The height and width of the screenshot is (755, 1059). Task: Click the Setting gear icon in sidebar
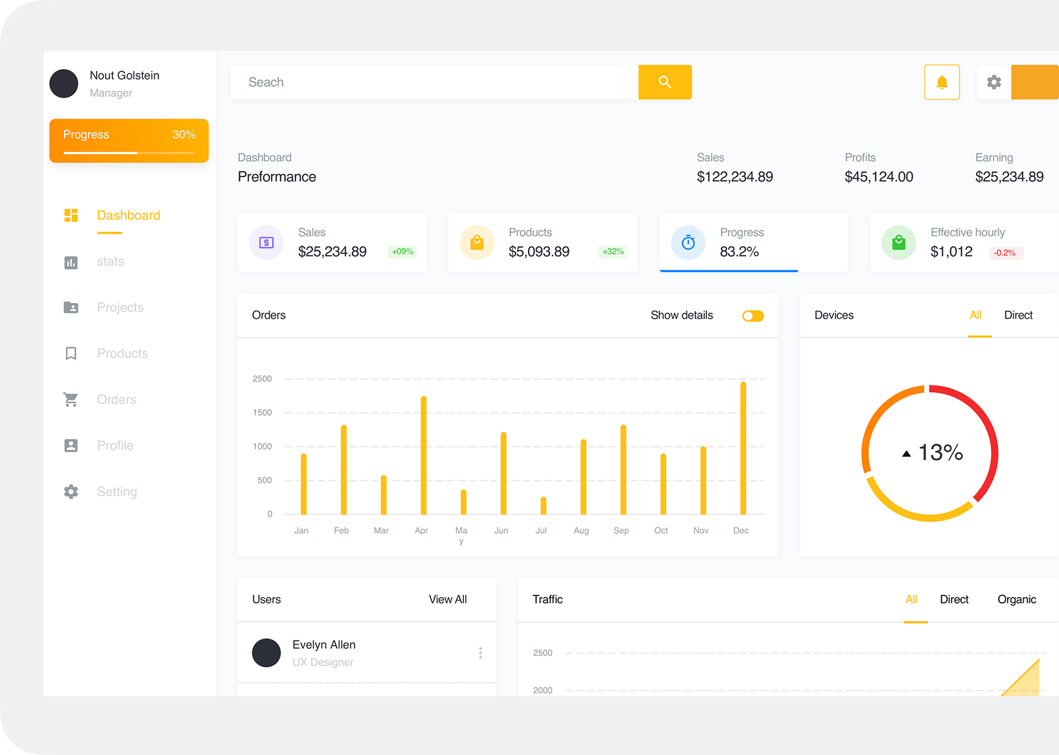[71, 492]
